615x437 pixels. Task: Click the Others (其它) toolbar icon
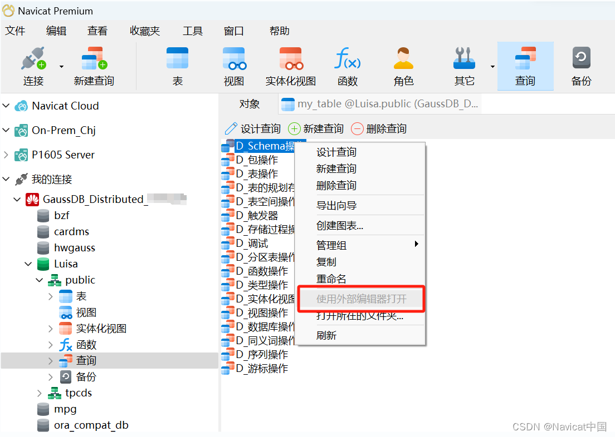[465, 58]
